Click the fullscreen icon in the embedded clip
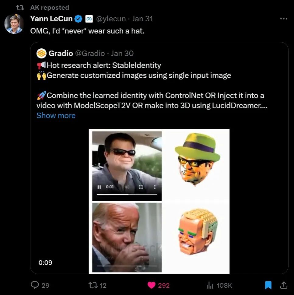This screenshot has width=294, height=295. tap(141, 187)
